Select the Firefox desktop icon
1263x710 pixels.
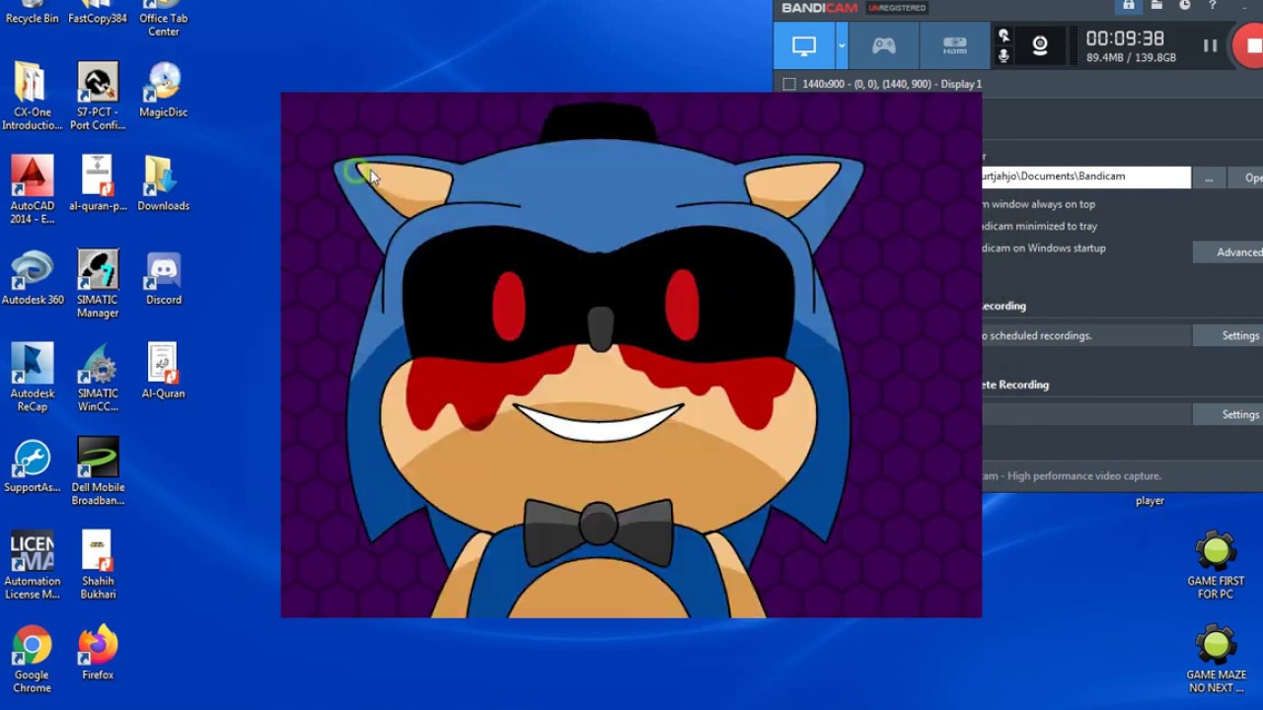click(98, 652)
